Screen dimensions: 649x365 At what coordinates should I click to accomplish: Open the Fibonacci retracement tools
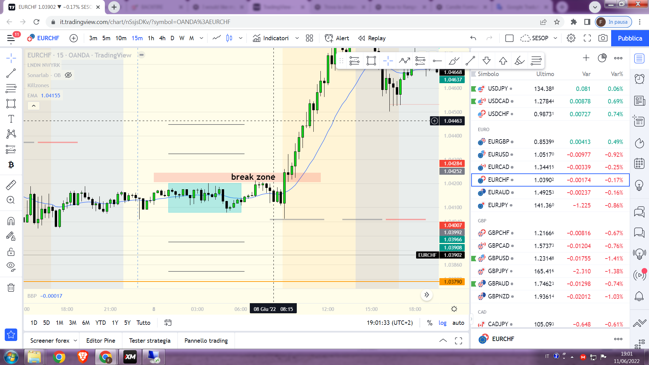pos(11,89)
